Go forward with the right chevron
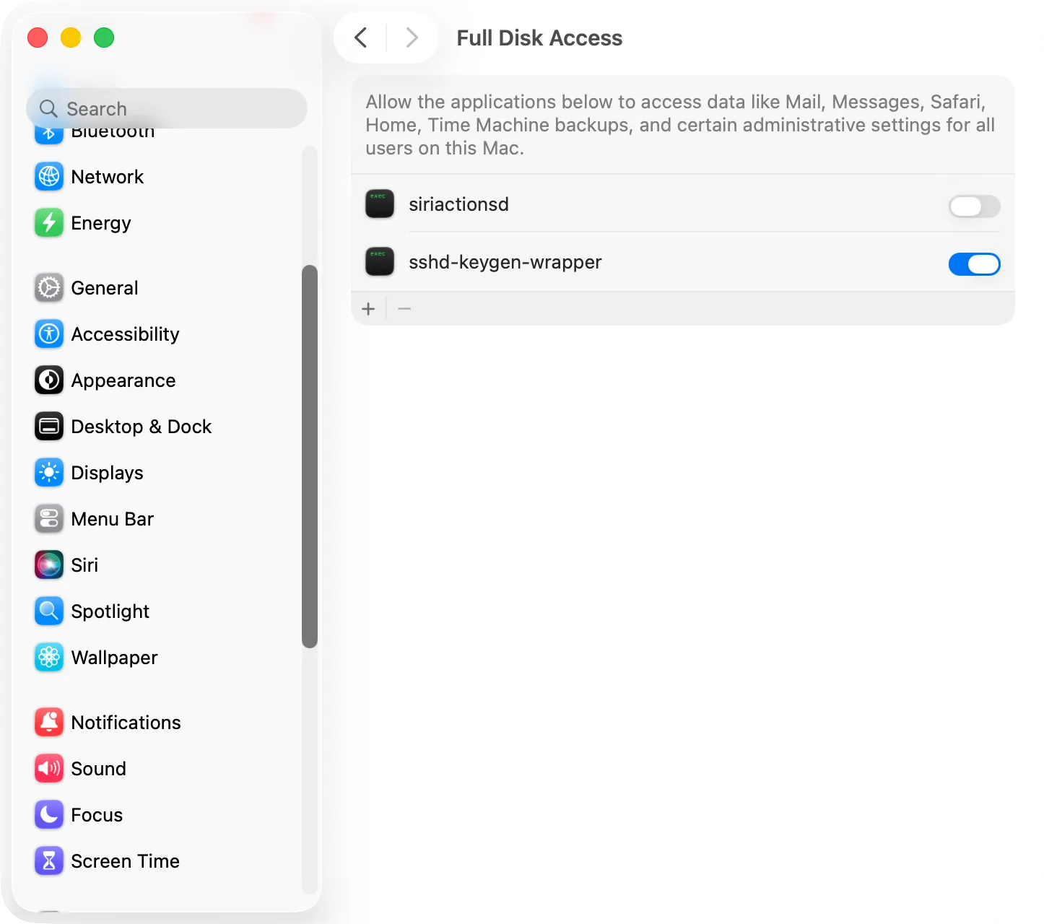 tap(412, 38)
